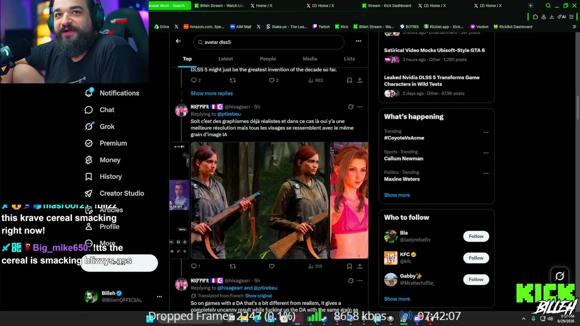Screen dimensions: 580x326
Task: Open the browser downloads icon
Action: tap(552, 17)
